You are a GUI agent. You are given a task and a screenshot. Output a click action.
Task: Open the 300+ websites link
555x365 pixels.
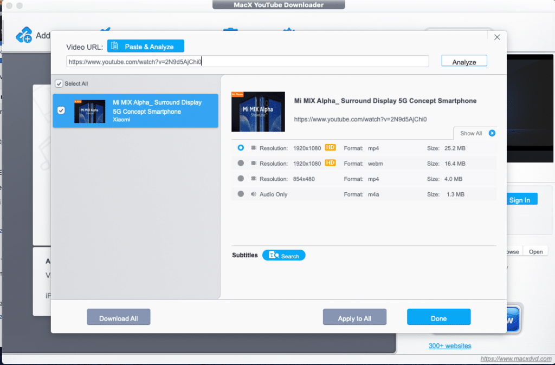point(450,346)
